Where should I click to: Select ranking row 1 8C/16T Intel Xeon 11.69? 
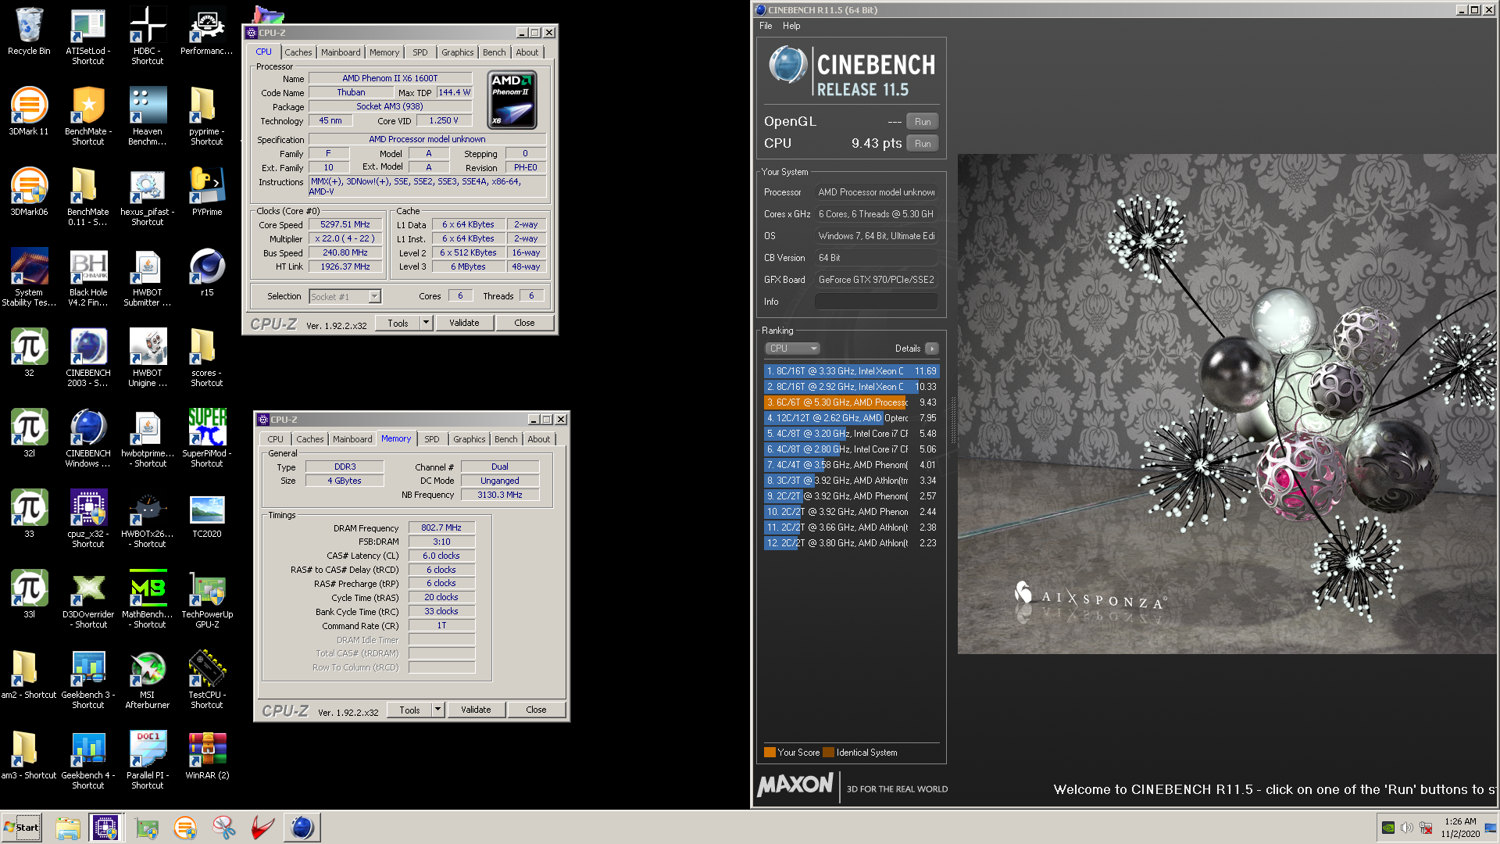(x=851, y=371)
